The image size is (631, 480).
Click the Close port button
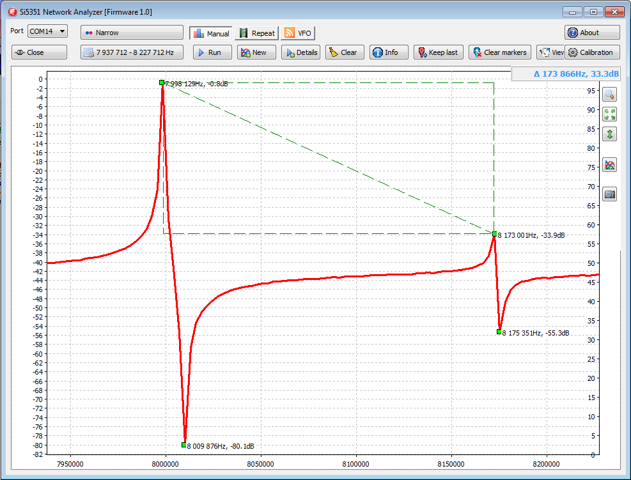pyautogui.click(x=39, y=52)
